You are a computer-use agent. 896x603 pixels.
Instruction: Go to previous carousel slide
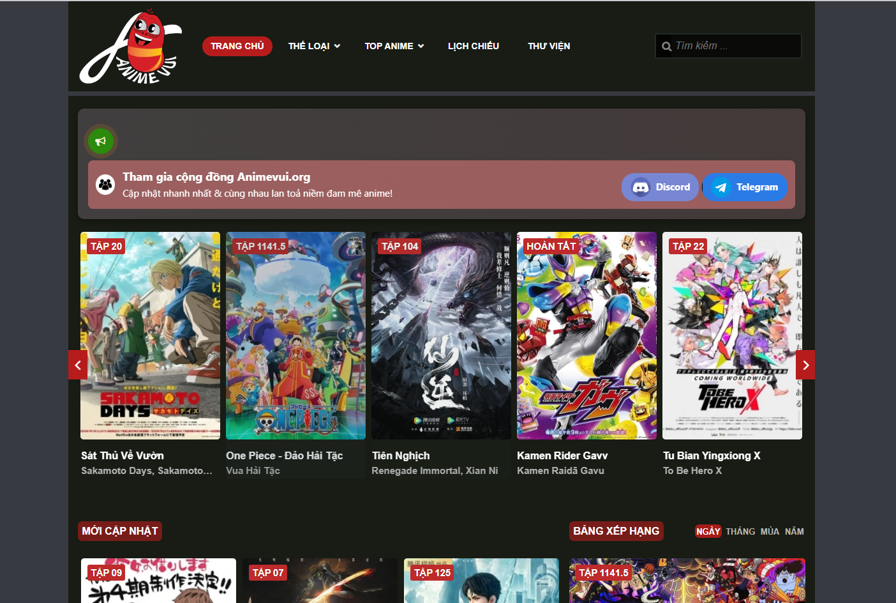(x=78, y=365)
